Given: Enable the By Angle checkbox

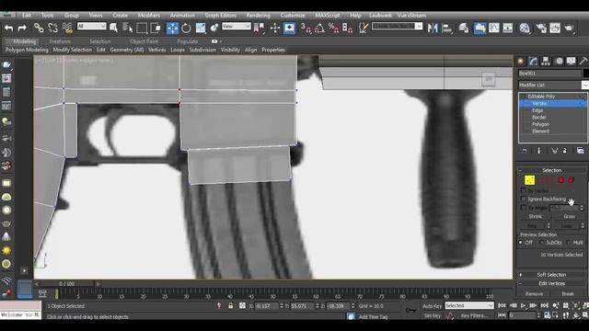Looking at the screenshot, I should coord(524,208).
